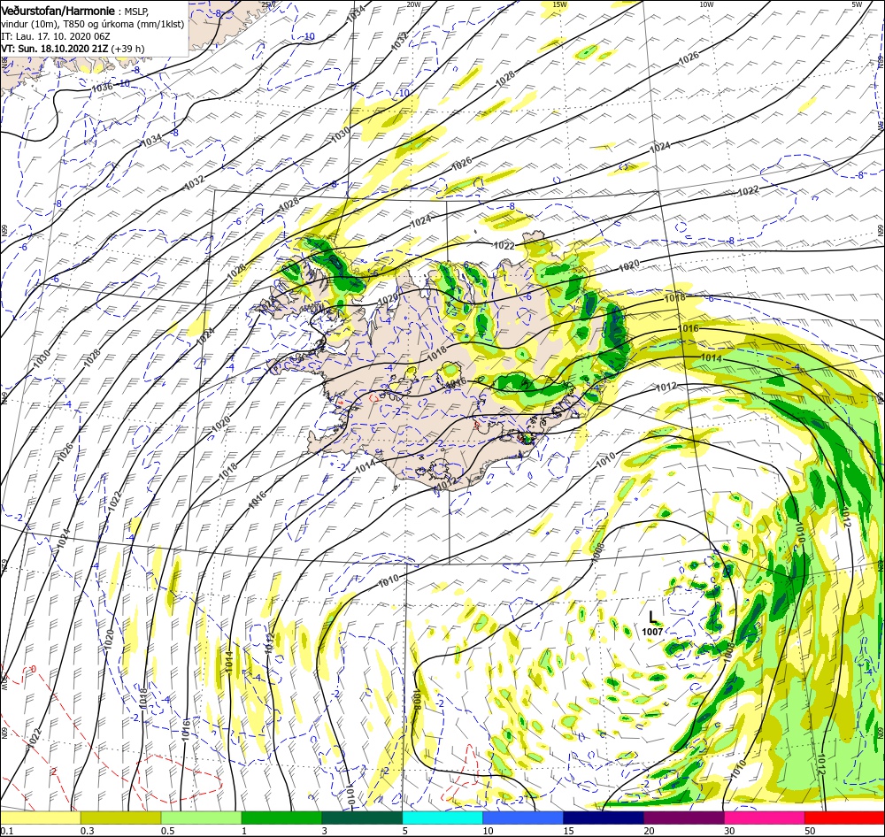Click the legend value '50'

[810, 831]
